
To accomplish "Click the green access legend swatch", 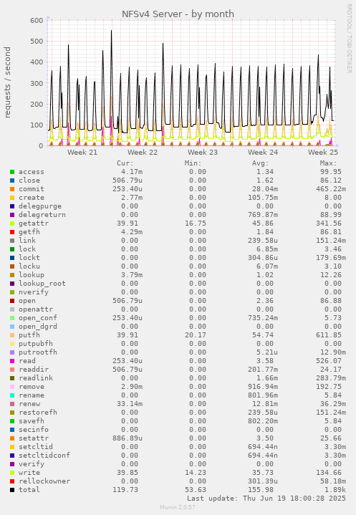I will click(12, 172).
